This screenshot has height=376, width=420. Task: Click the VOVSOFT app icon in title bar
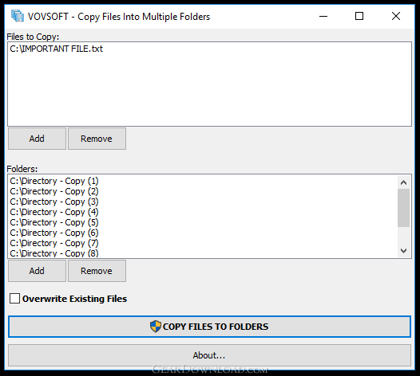[x=18, y=16]
